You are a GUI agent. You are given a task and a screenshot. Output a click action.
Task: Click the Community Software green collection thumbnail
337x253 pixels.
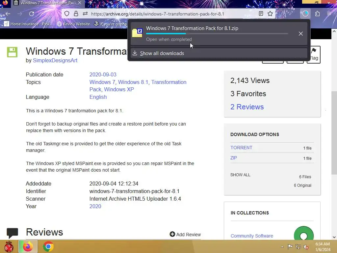[x=304, y=233]
